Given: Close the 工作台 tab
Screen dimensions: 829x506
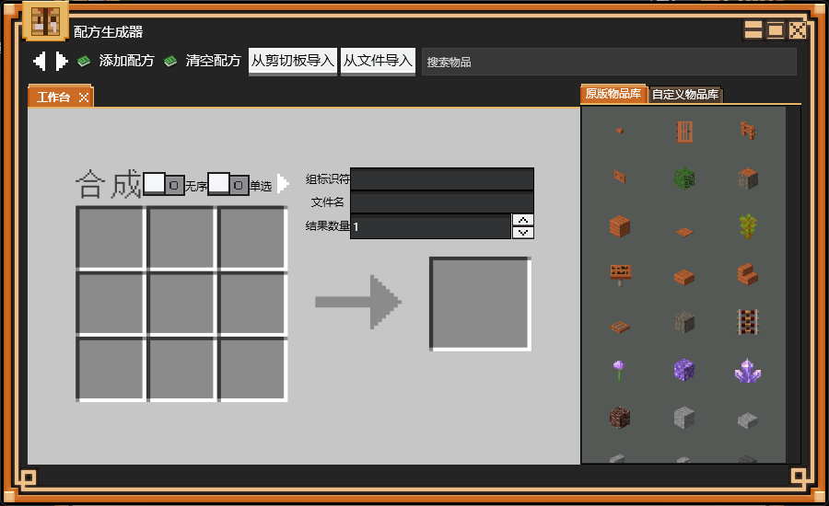Looking at the screenshot, I should 84,98.
